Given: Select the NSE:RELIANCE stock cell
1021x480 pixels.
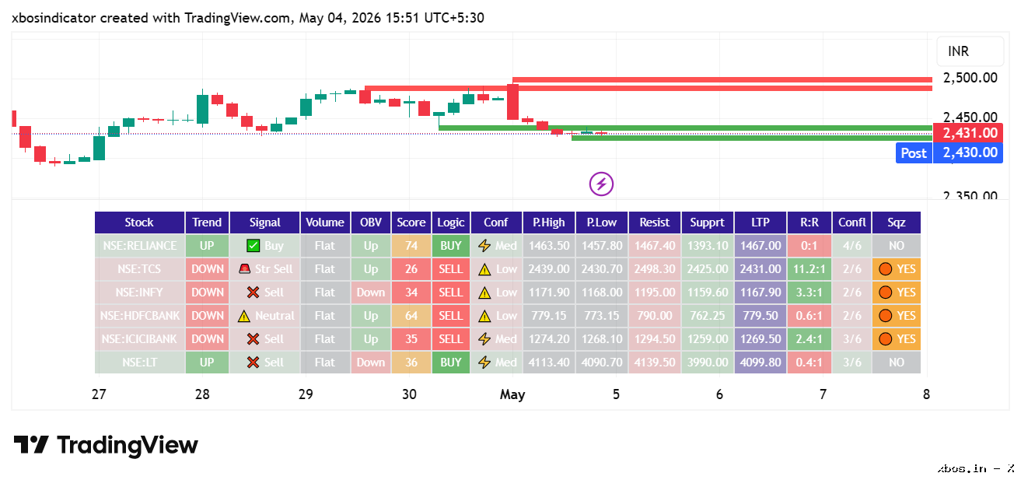Looking at the screenshot, I should [139, 246].
